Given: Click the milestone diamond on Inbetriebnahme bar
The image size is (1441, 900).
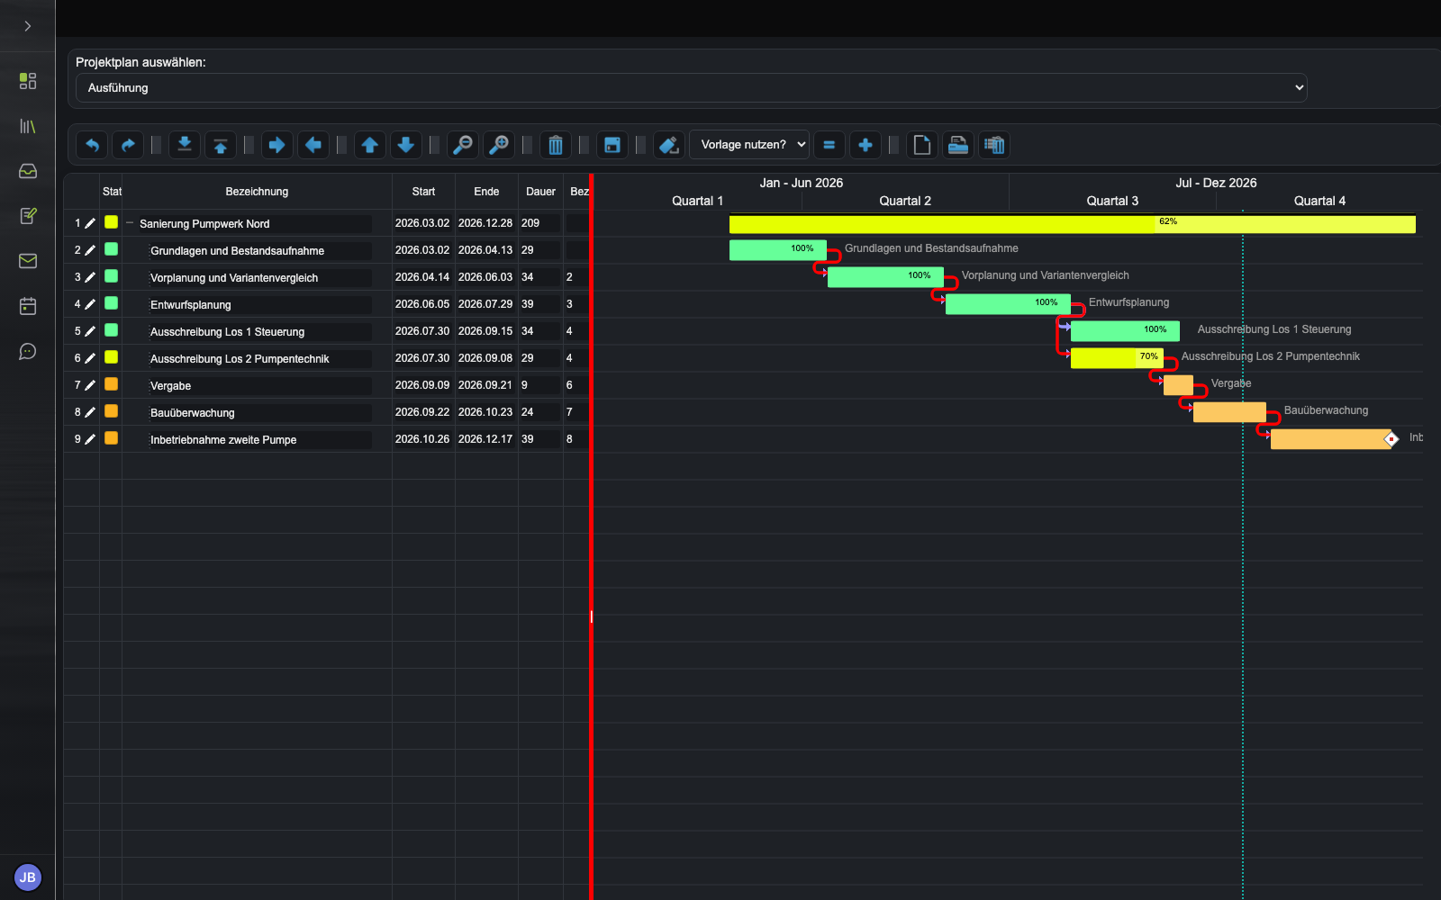Looking at the screenshot, I should click(1391, 439).
